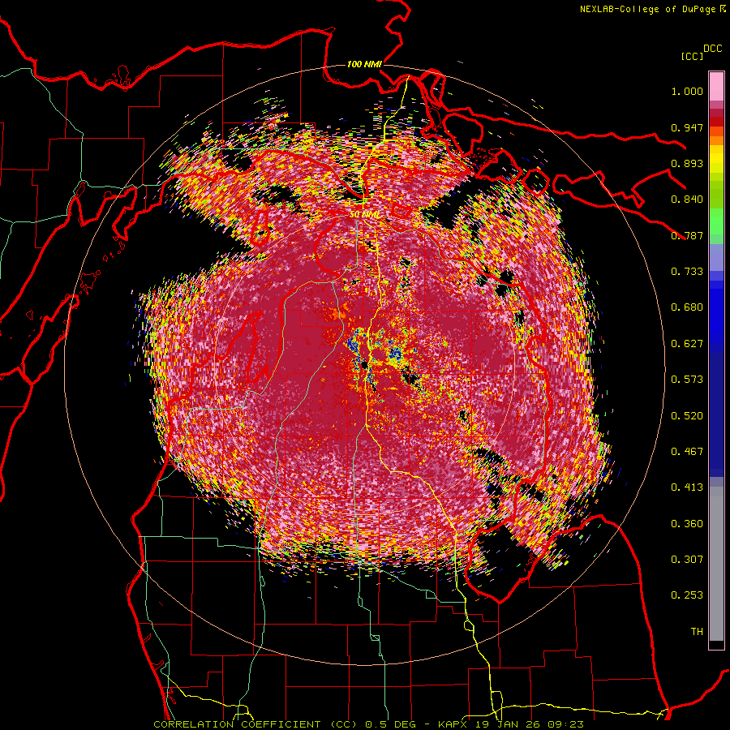
Task: Click the 0.360 scale value
Action: [x=687, y=524]
